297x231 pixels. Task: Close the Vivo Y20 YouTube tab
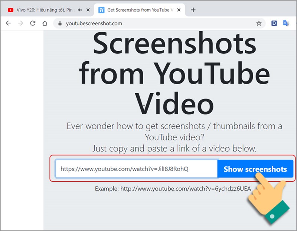(88, 10)
